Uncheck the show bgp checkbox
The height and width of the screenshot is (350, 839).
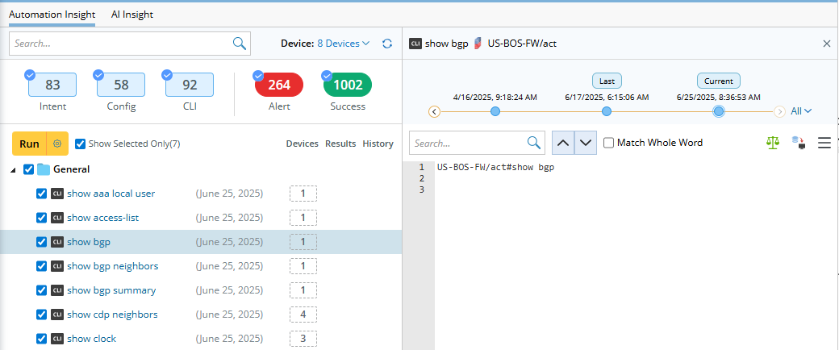click(41, 242)
